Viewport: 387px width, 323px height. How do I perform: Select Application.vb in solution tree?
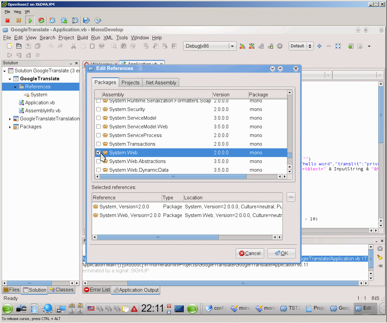[x=40, y=102]
